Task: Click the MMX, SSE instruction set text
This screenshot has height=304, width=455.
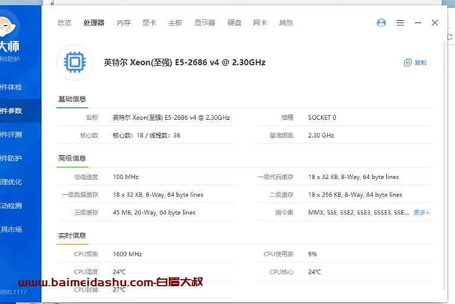Action: click(x=358, y=213)
